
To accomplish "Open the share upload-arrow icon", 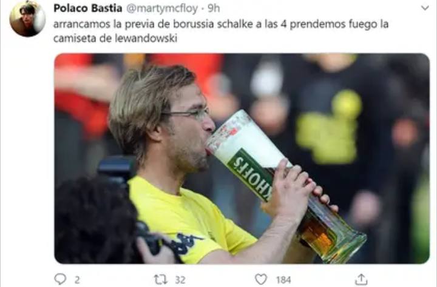I will click(x=361, y=279).
